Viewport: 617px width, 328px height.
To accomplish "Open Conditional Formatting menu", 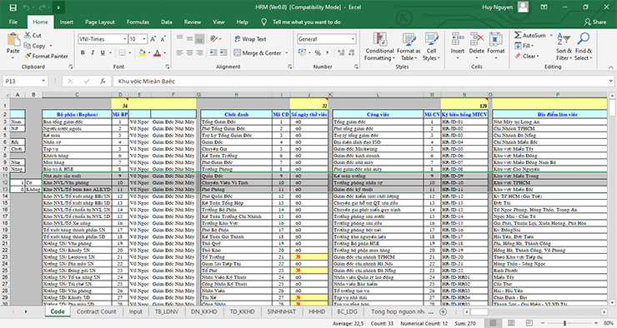I will [379, 47].
